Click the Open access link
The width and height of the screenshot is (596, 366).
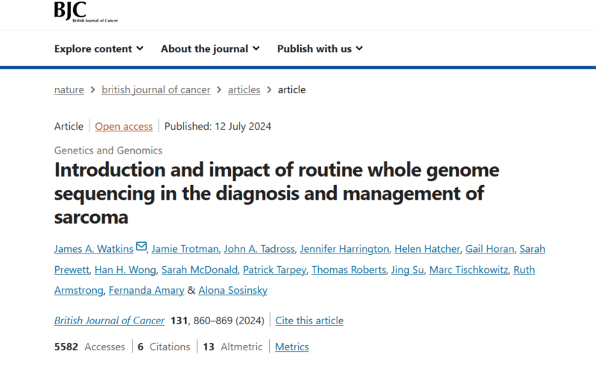point(124,126)
